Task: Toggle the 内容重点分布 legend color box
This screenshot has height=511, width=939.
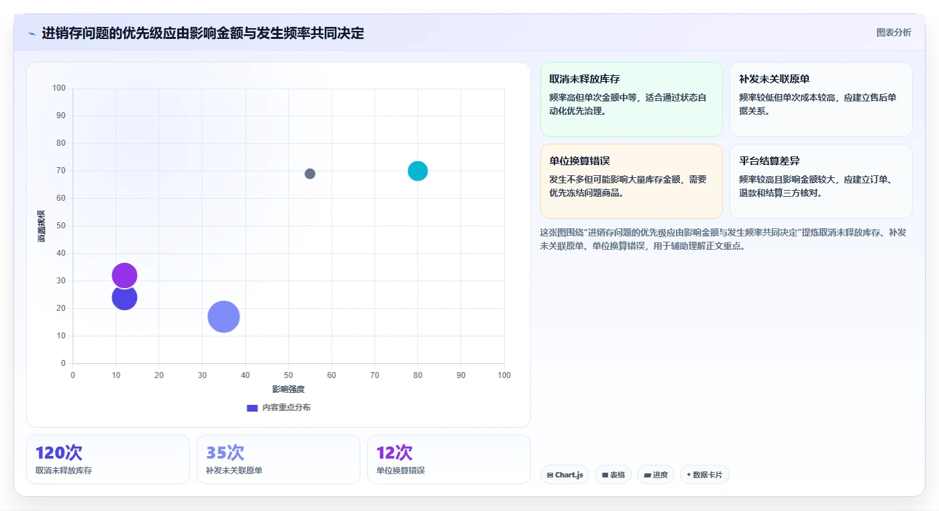Action: coord(252,408)
